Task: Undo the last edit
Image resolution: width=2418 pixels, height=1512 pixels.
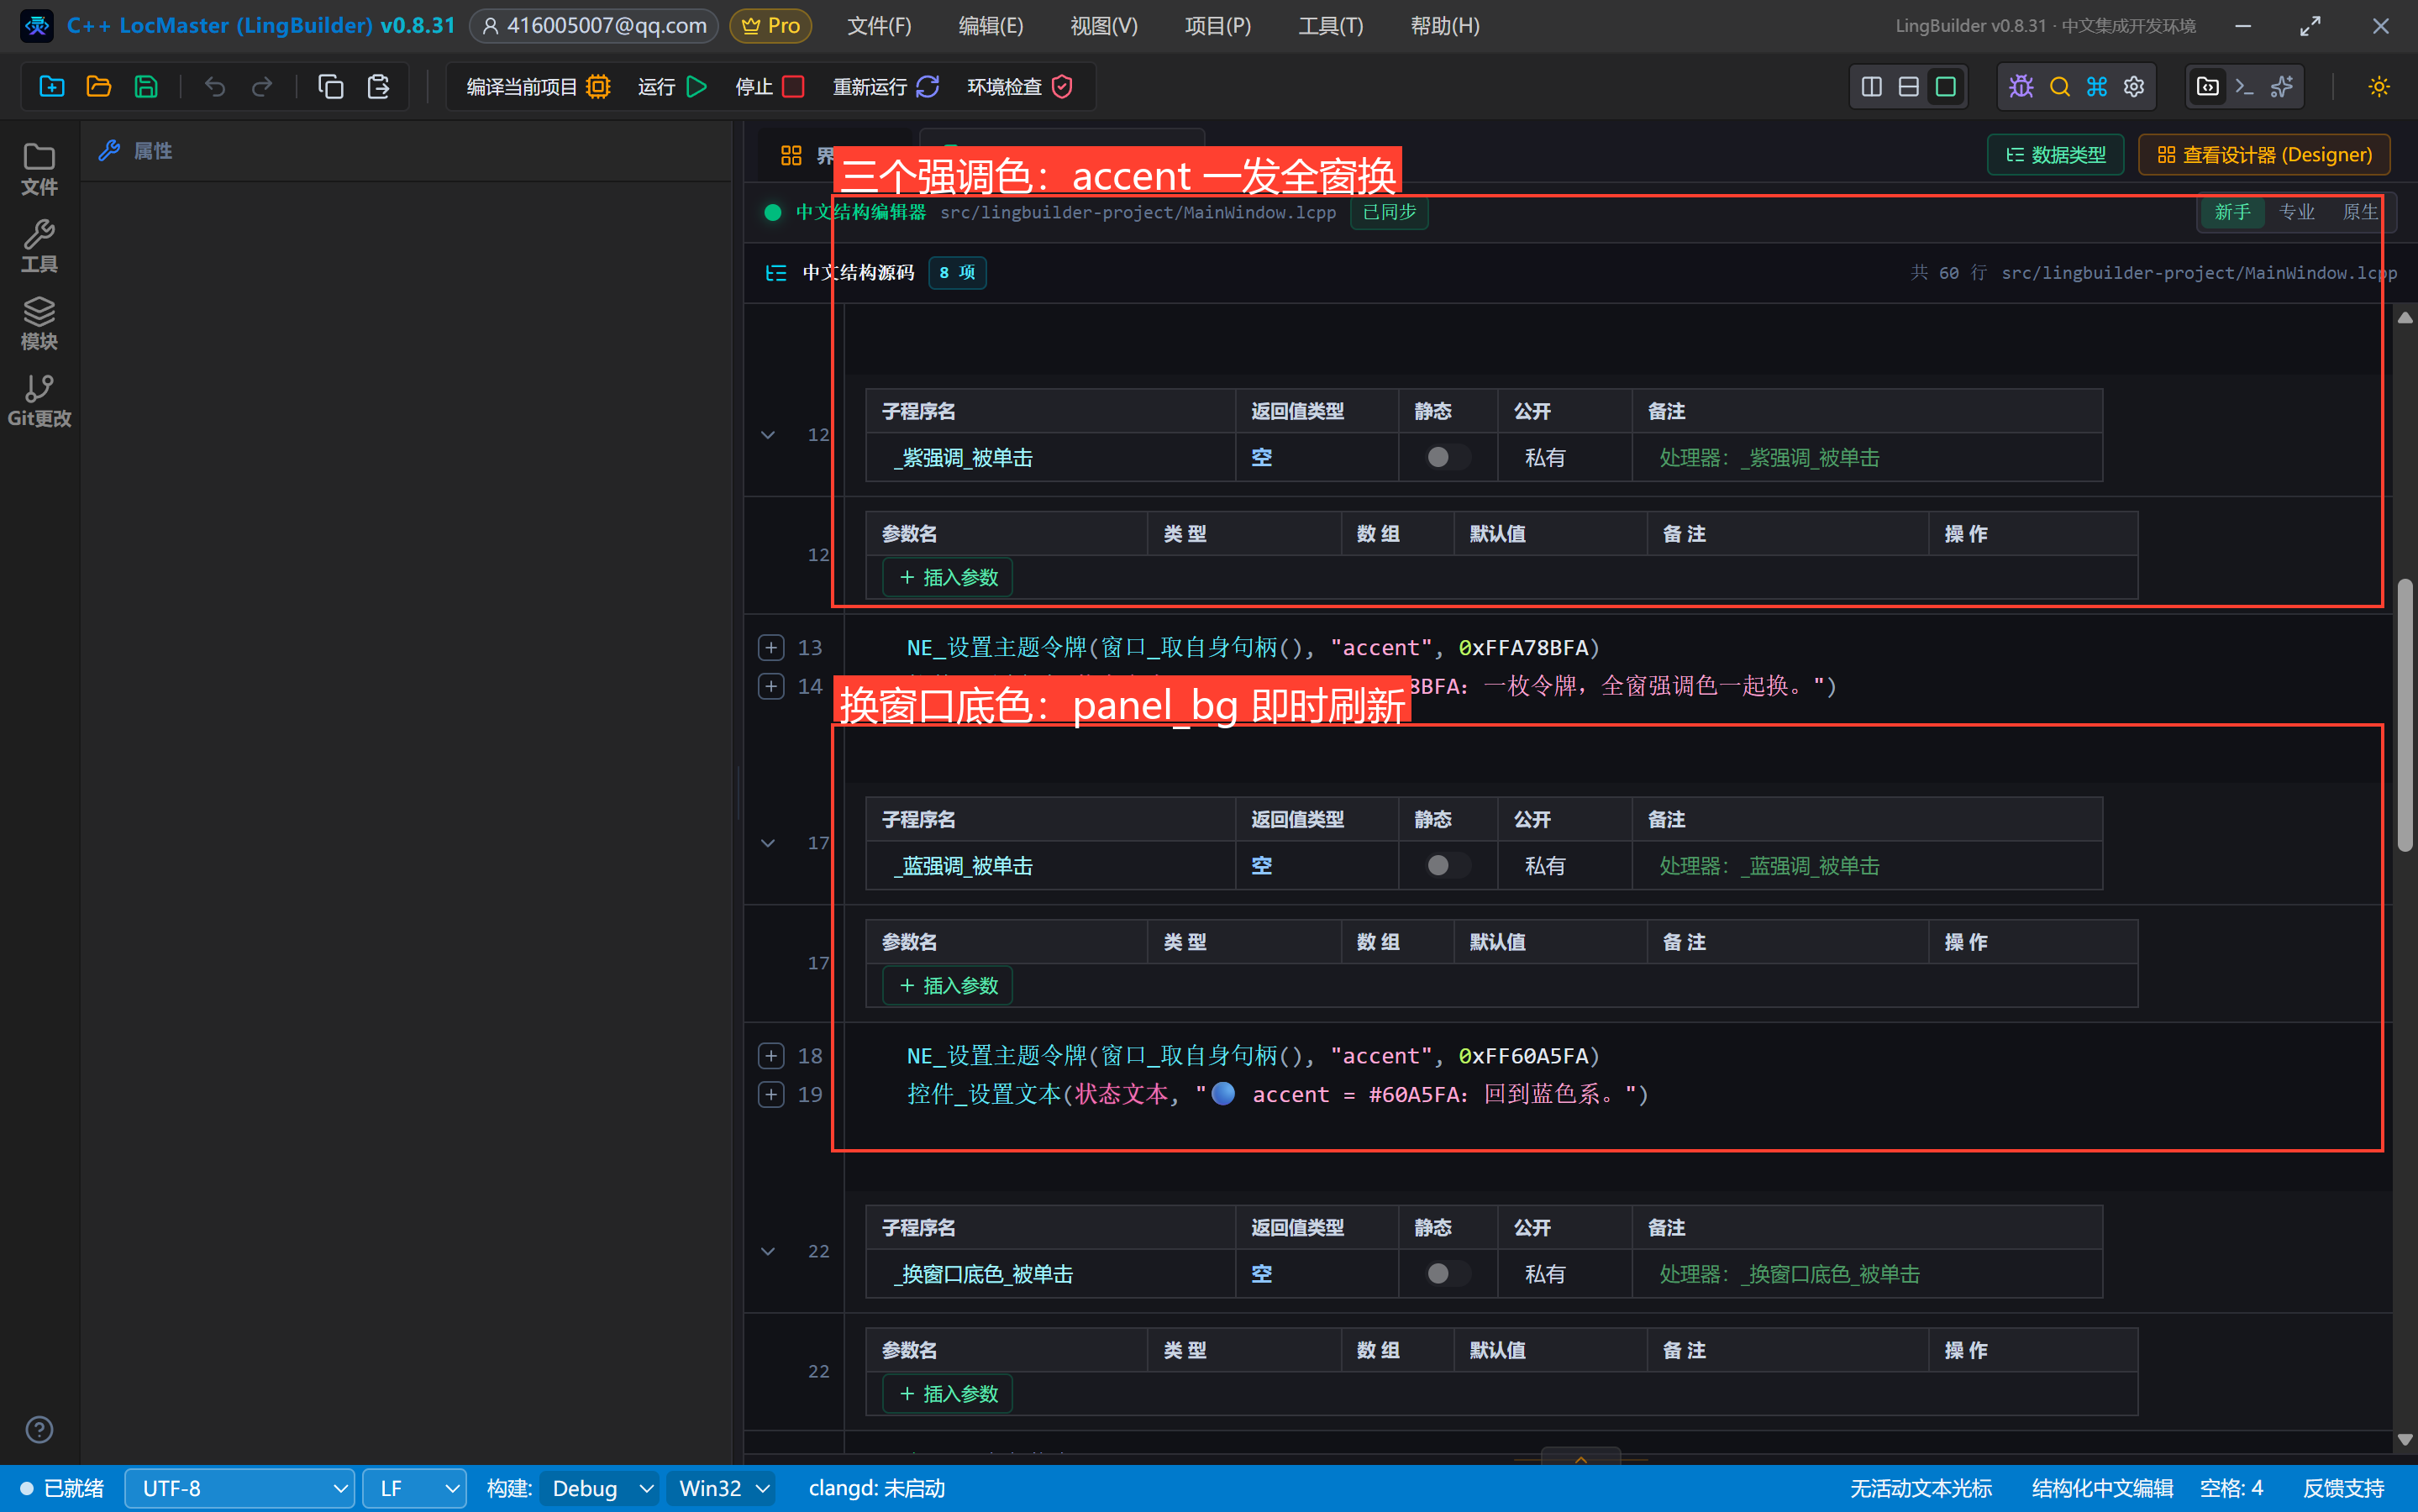Action: (215, 87)
